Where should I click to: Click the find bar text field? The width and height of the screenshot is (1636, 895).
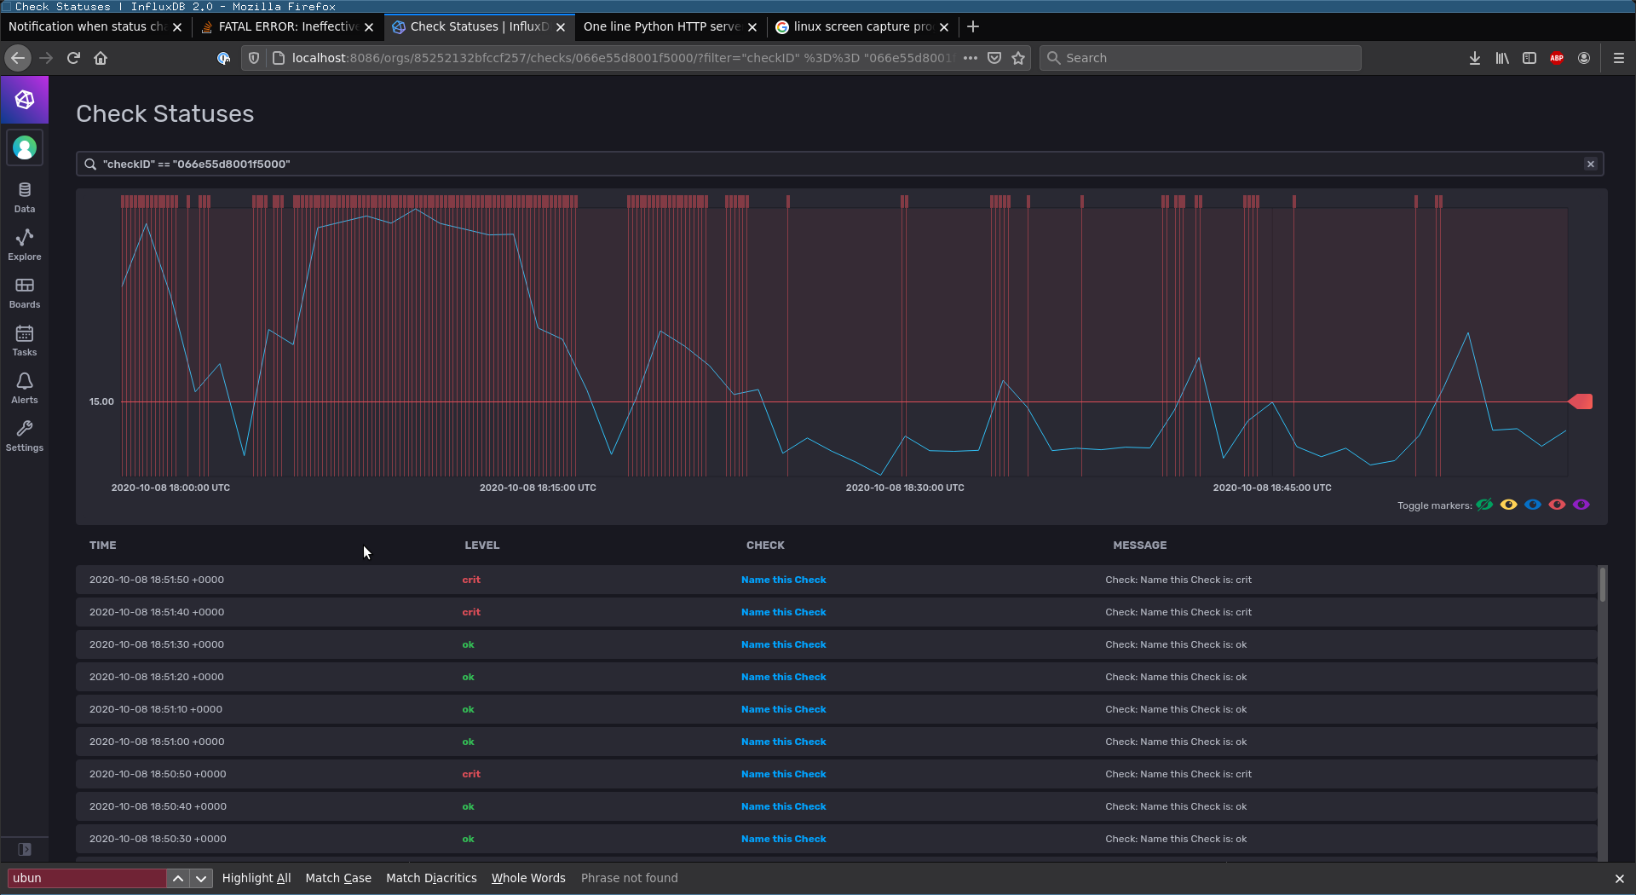pyautogui.click(x=87, y=878)
